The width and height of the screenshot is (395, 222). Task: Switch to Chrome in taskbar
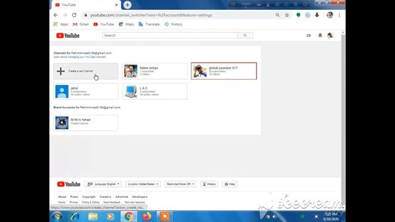(128, 216)
